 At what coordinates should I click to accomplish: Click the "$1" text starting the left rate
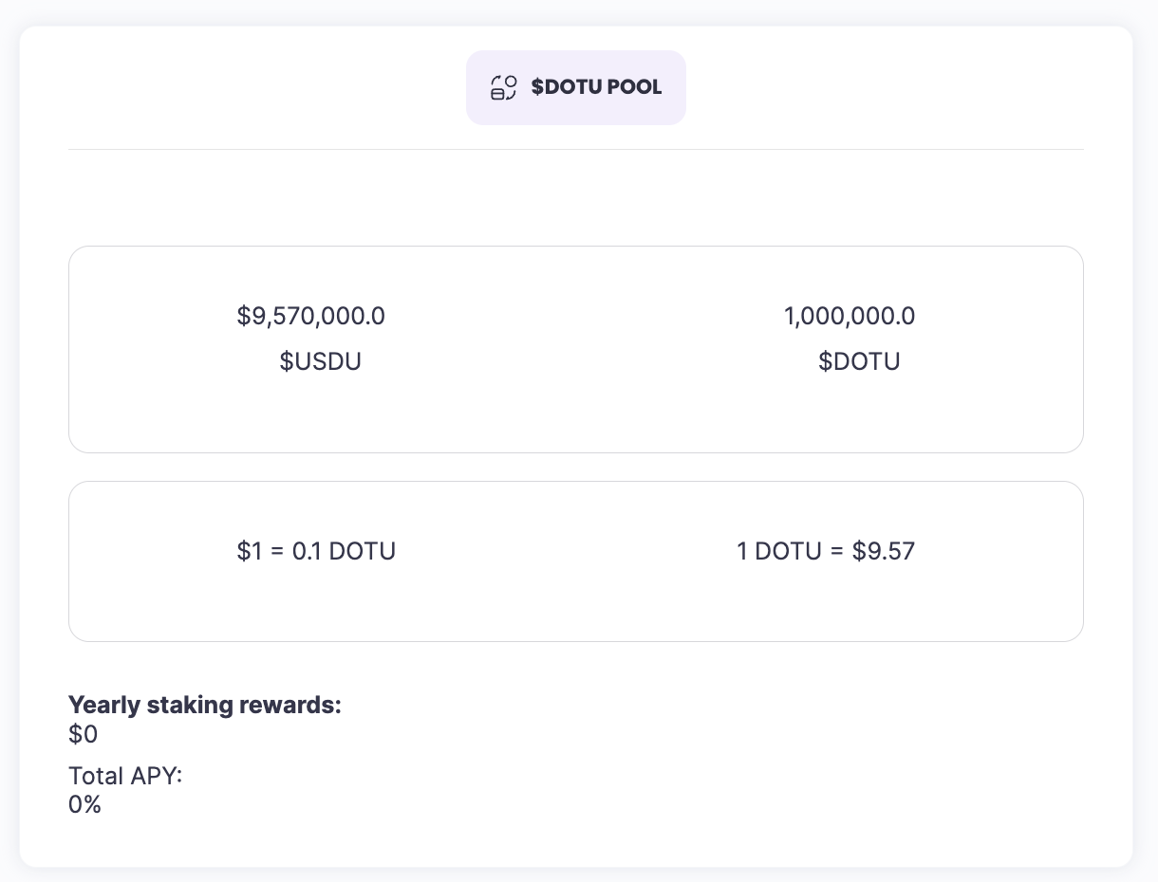pos(248,551)
